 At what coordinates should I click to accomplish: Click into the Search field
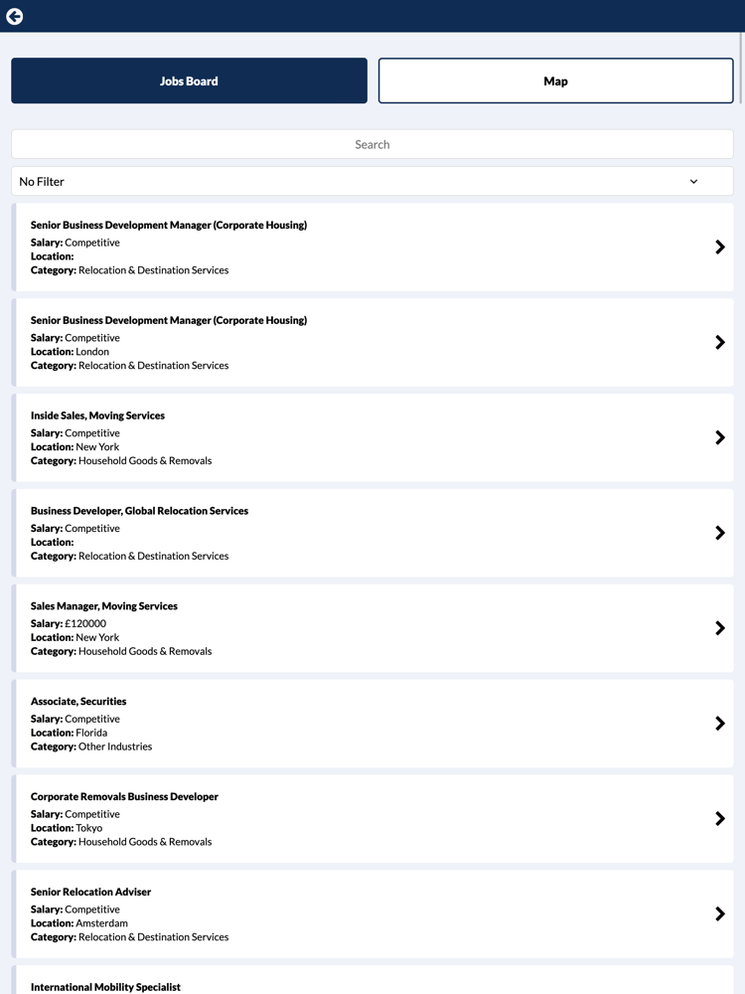[x=372, y=144]
